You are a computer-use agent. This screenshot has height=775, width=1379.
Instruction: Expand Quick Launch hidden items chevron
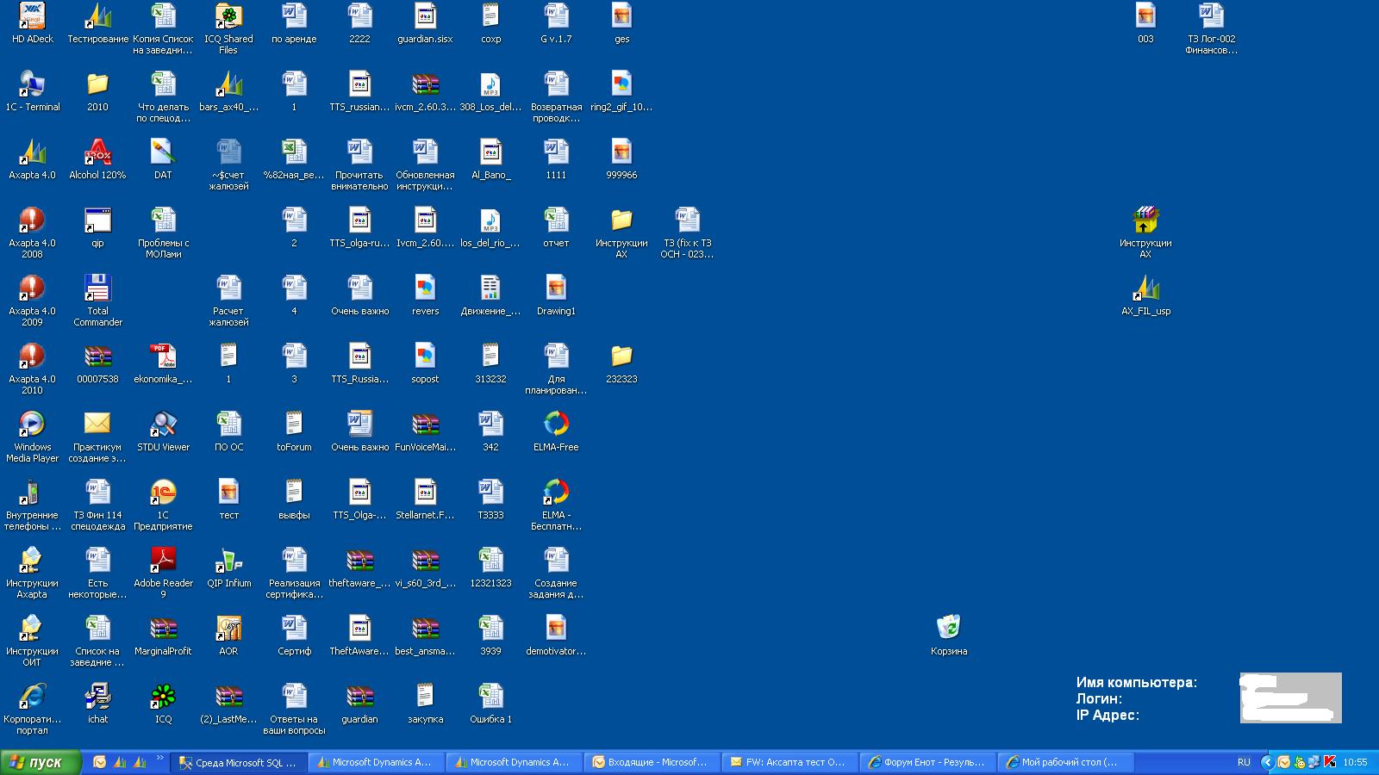coord(159,759)
